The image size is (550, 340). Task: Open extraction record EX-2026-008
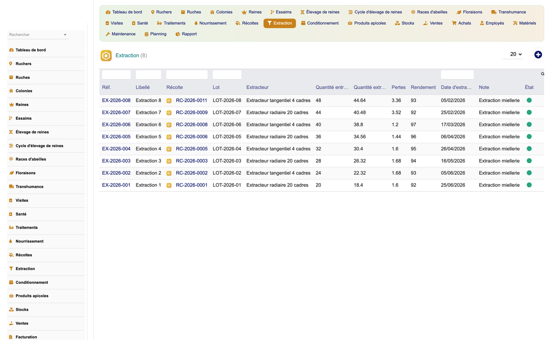(x=116, y=101)
